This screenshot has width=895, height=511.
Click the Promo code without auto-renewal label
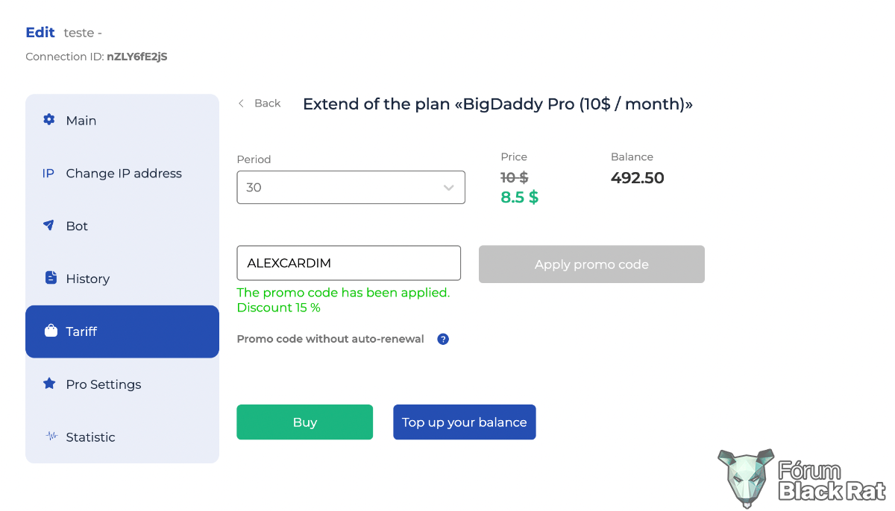pos(330,339)
